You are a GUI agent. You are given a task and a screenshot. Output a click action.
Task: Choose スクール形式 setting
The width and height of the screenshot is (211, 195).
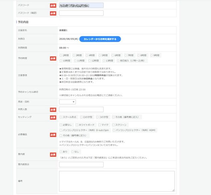click(x=61, y=117)
